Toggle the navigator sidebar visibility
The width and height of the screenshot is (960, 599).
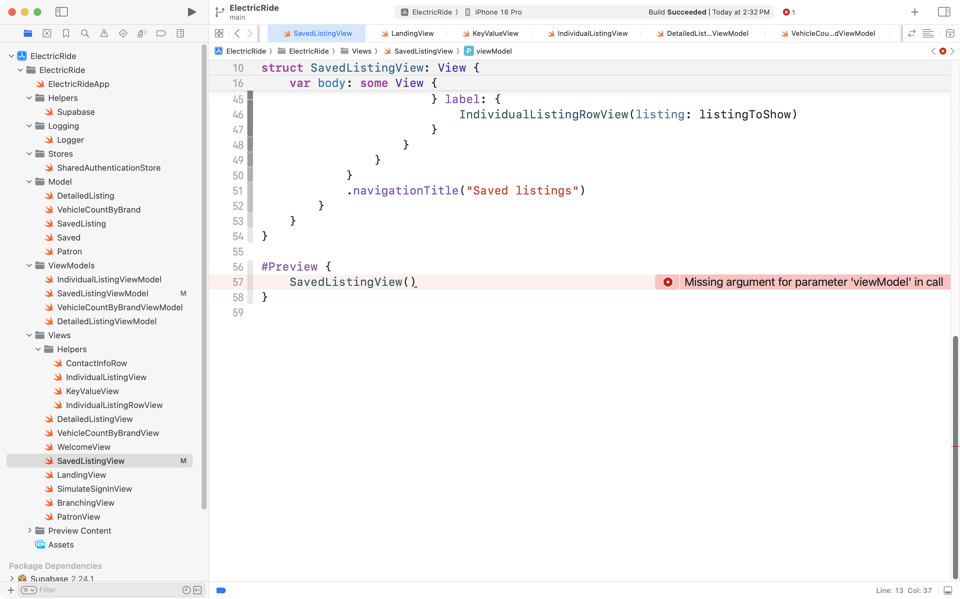tap(62, 12)
